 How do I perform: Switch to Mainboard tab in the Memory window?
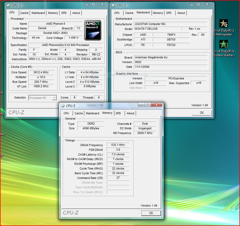(x=93, y=113)
